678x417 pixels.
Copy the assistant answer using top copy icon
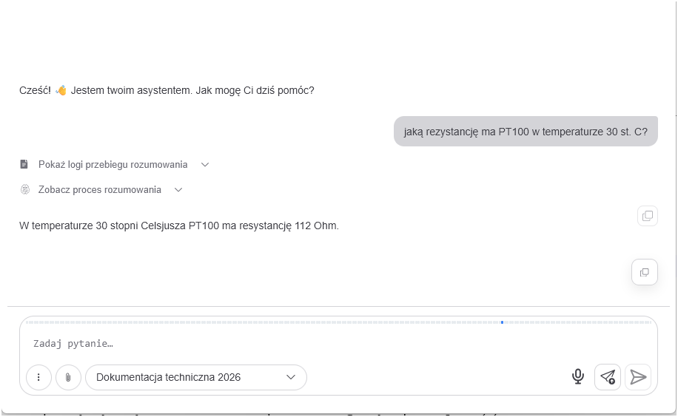(x=648, y=216)
